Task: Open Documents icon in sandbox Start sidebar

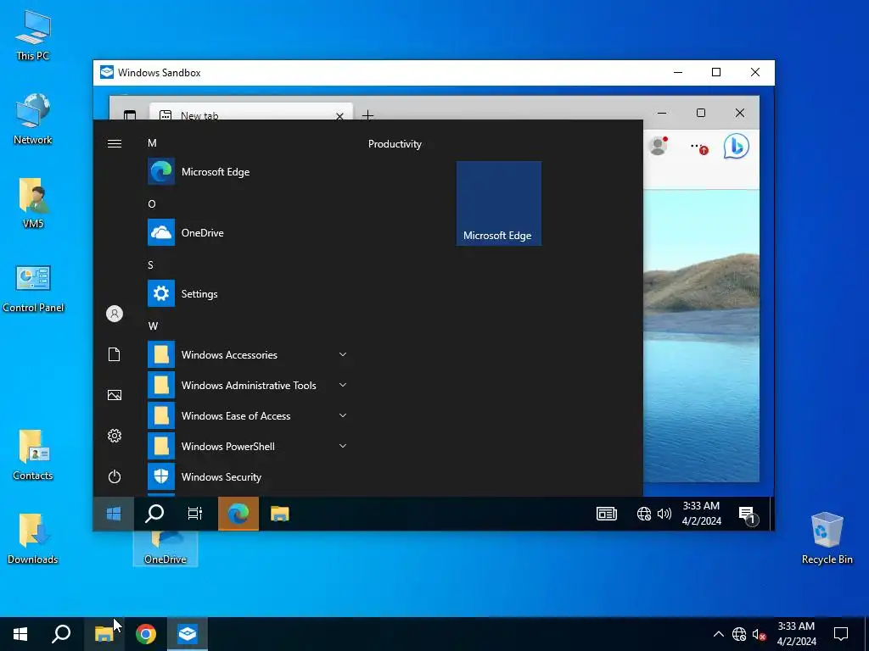Action: pos(115,354)
